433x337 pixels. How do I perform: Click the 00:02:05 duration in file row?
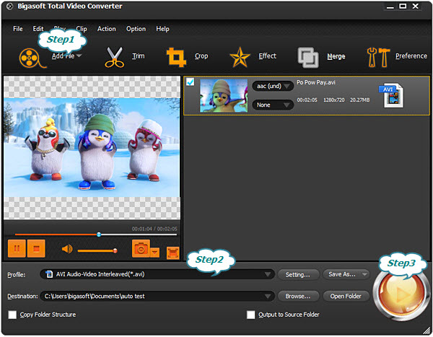coord(307,100)
